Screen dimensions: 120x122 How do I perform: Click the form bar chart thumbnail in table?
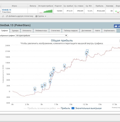(x=117, y=11)
